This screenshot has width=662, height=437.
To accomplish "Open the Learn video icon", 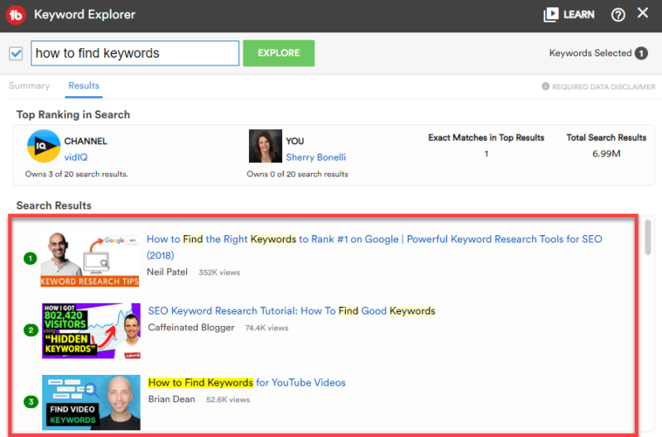I will click(x=551, y=15).
